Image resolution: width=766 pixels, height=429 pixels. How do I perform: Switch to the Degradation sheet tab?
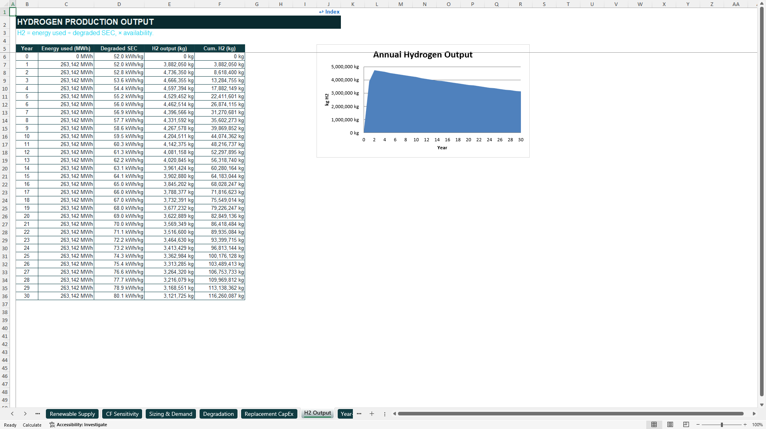[x=218, y=414]
